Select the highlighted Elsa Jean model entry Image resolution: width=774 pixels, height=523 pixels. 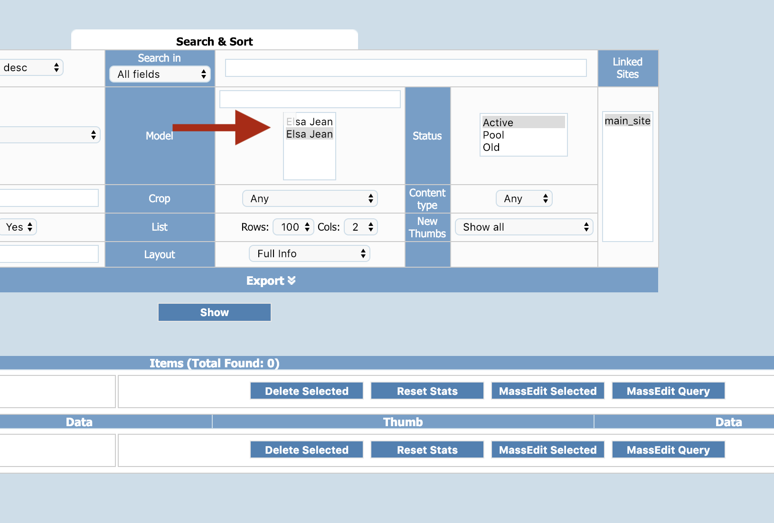(x=310, y=134)
